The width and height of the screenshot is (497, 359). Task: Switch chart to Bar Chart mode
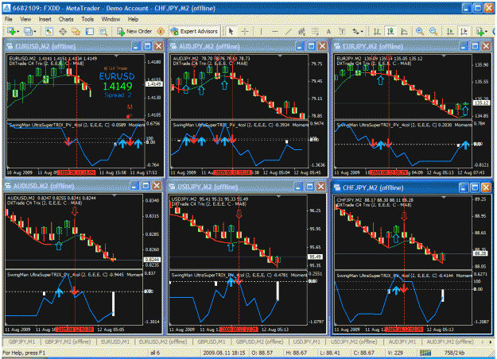point(377,31)
